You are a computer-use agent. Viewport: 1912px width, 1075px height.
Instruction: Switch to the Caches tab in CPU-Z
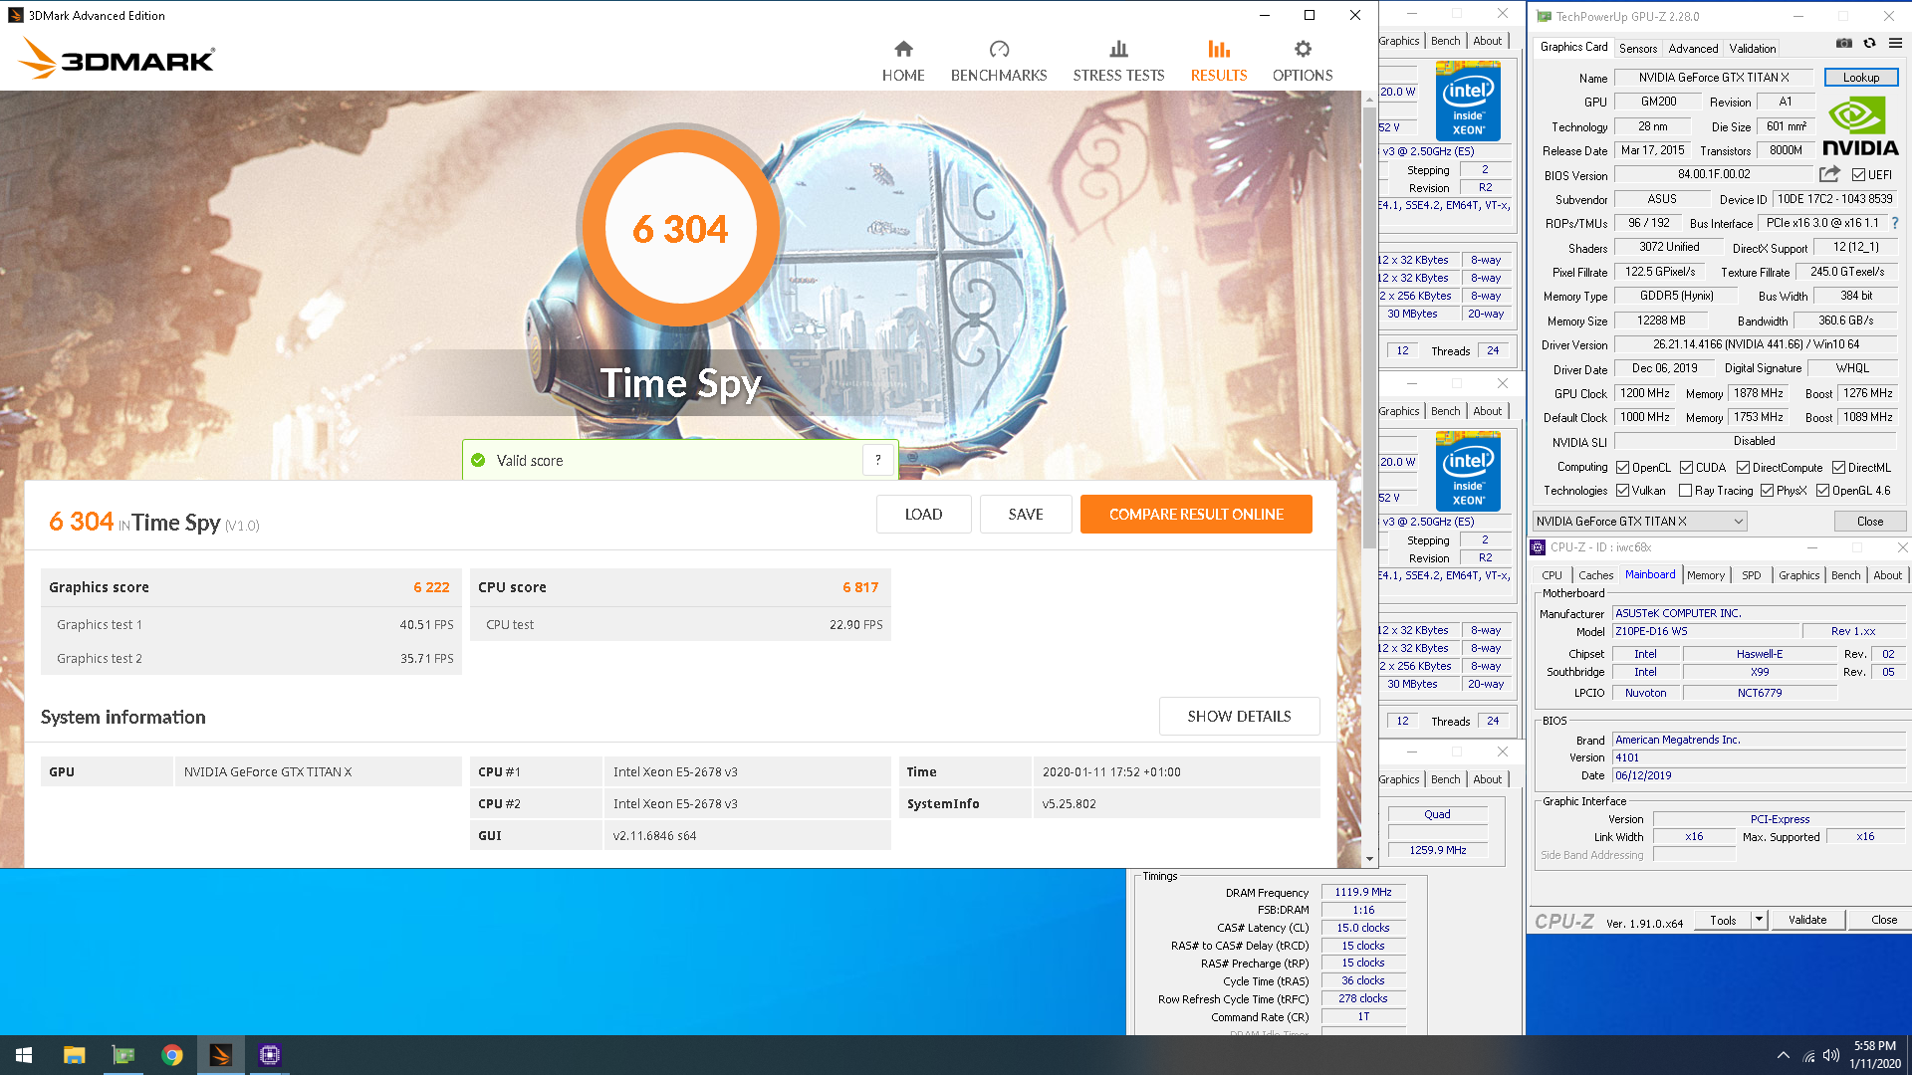tap(1595, 574)
